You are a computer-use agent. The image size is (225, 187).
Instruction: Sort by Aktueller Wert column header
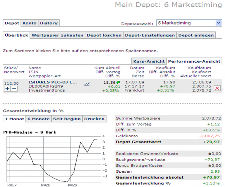click(x=196, y=76)
